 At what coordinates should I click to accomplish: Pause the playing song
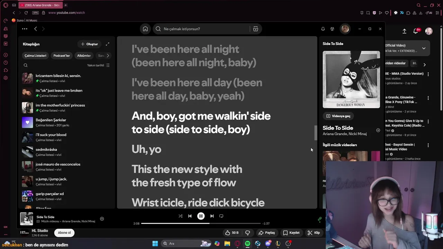coord(201,216)
